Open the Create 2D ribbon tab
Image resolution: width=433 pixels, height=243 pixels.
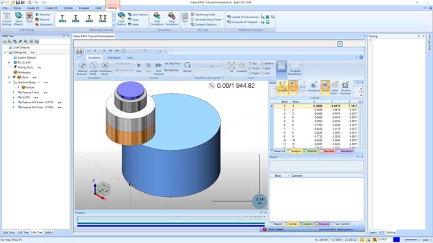(33, 8)
